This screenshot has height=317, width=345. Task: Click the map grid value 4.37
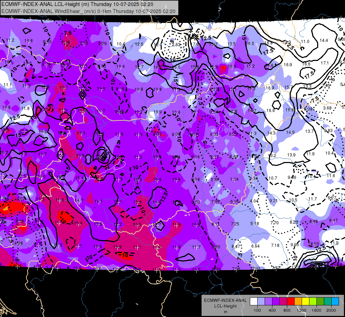coord(215,157)
